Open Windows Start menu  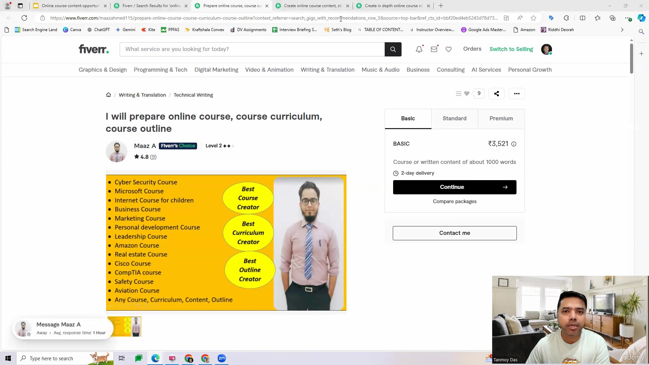pyautogui.click(x=8, y=358)
